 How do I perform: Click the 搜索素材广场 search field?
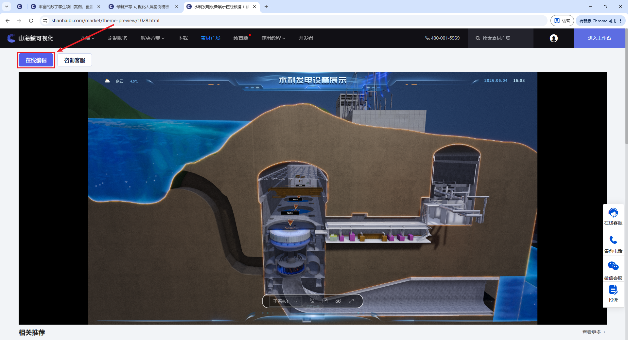[501, 38]
